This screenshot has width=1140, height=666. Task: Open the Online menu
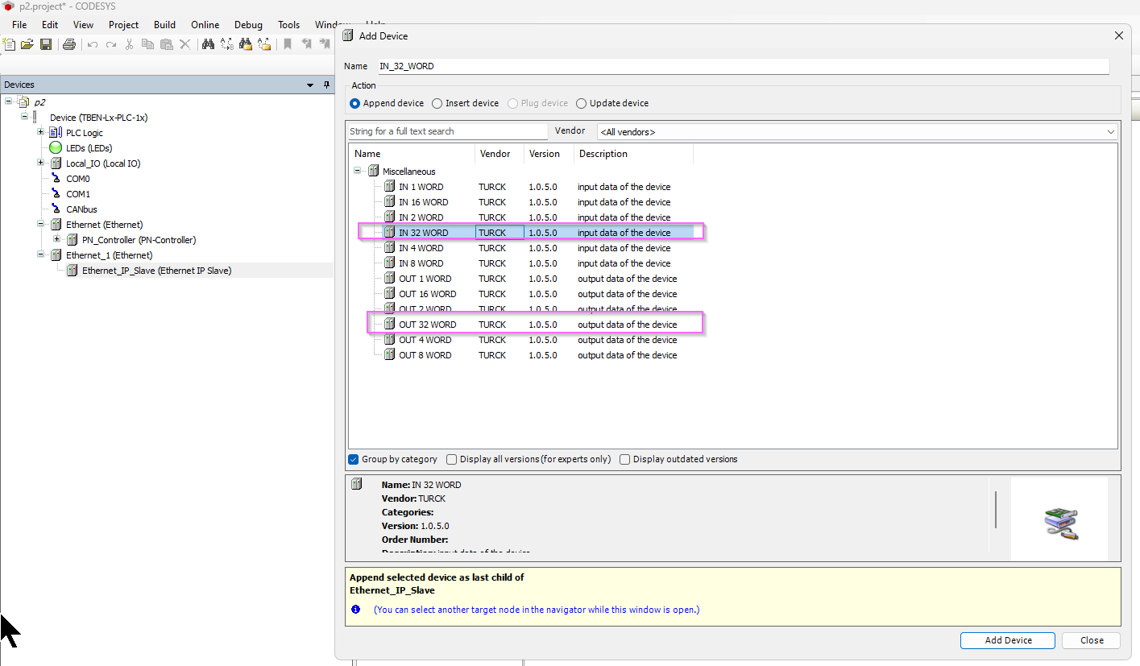205,25
